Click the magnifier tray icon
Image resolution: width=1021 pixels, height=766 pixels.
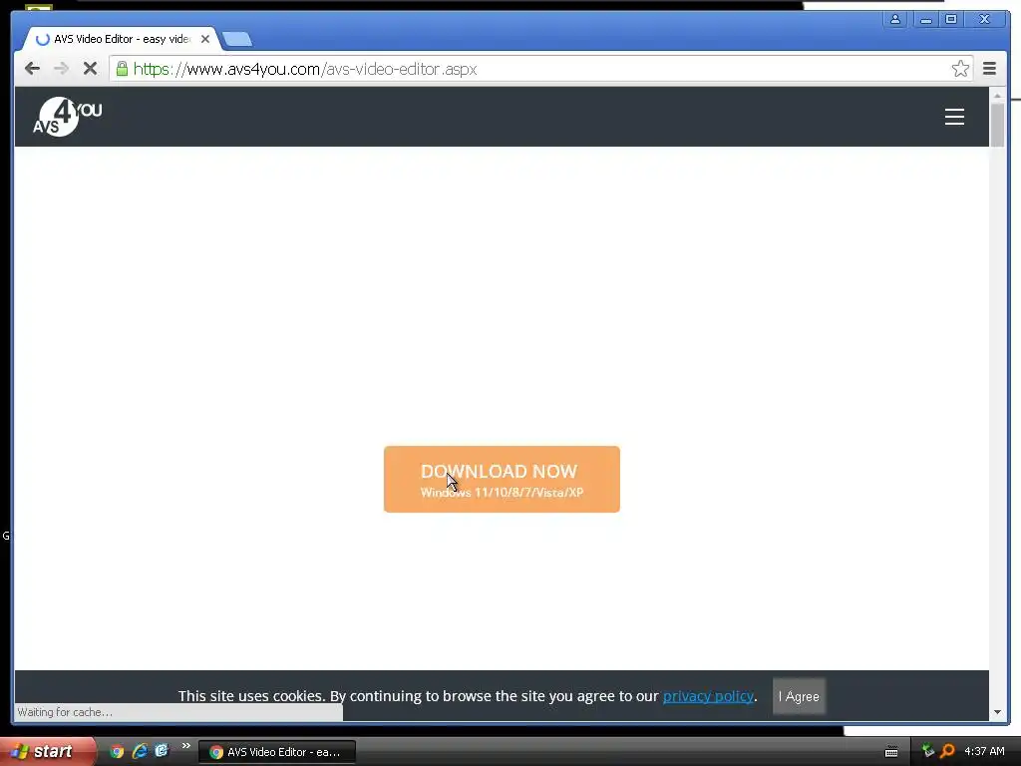(x=947, y=752)
